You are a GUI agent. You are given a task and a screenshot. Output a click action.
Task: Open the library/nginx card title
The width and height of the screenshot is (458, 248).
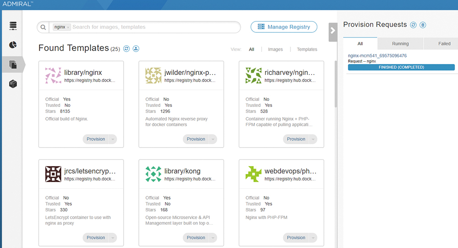(83, 73)
